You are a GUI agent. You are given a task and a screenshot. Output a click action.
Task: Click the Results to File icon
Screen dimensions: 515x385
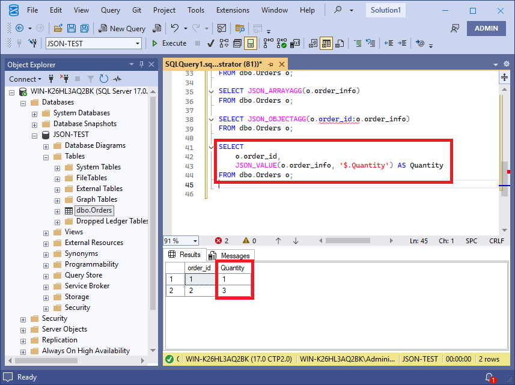pyautogui.click(x=340, y=43)
